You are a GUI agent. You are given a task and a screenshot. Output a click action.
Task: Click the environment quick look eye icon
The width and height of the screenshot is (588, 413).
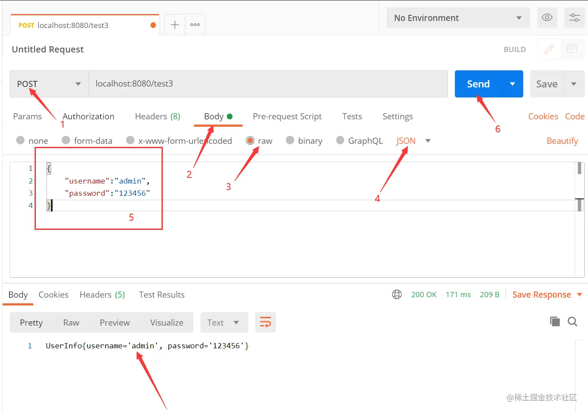pos(547,18)
